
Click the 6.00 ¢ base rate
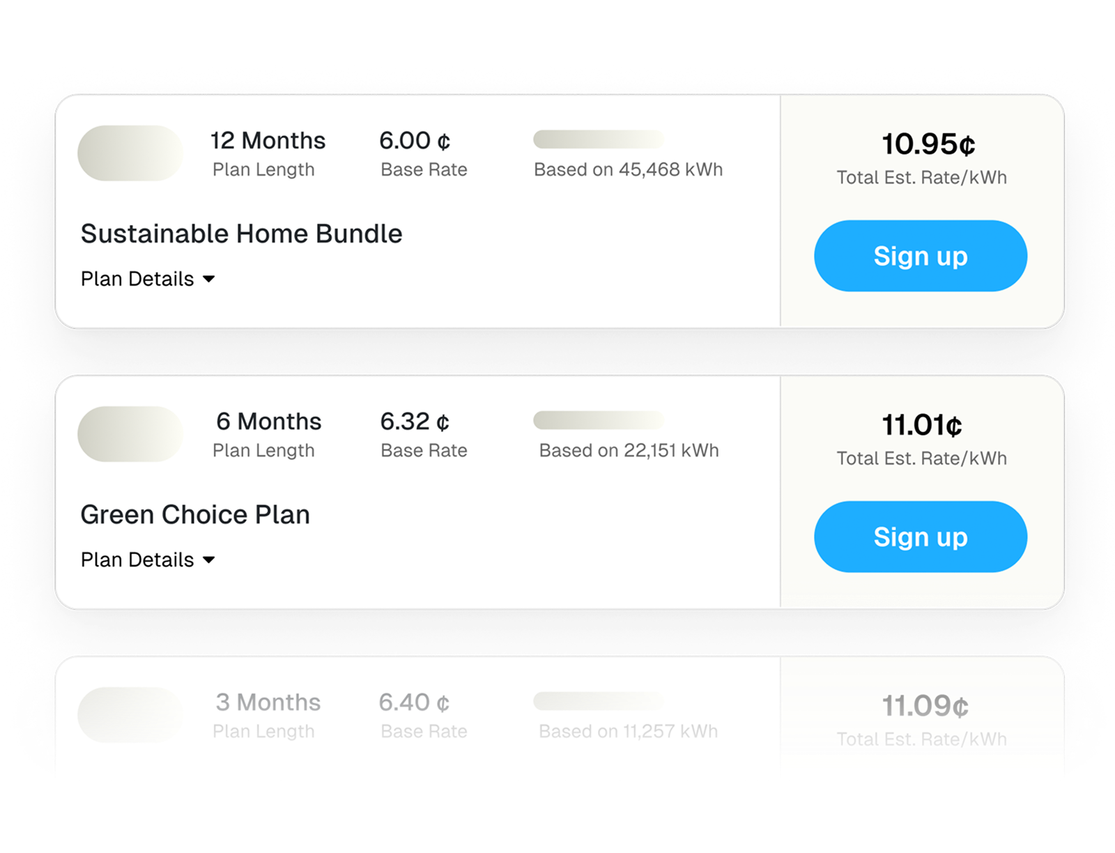pos(415,141)
